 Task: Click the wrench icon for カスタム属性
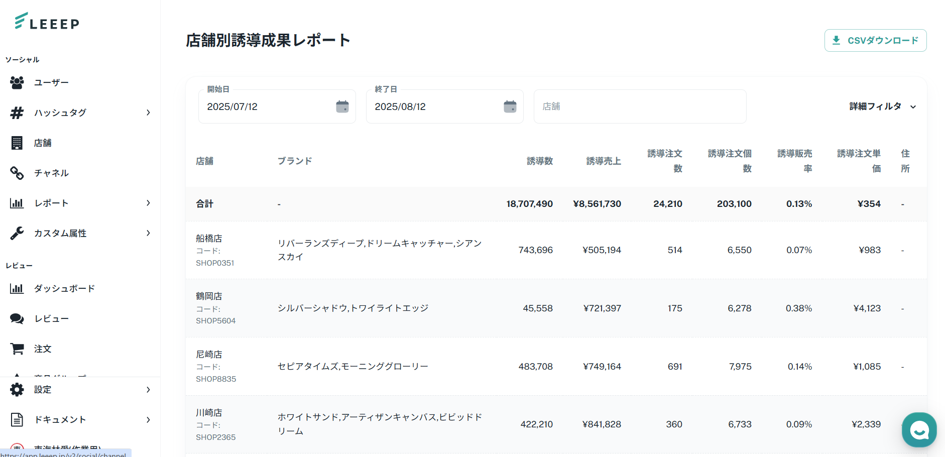(x=17, y=233)
